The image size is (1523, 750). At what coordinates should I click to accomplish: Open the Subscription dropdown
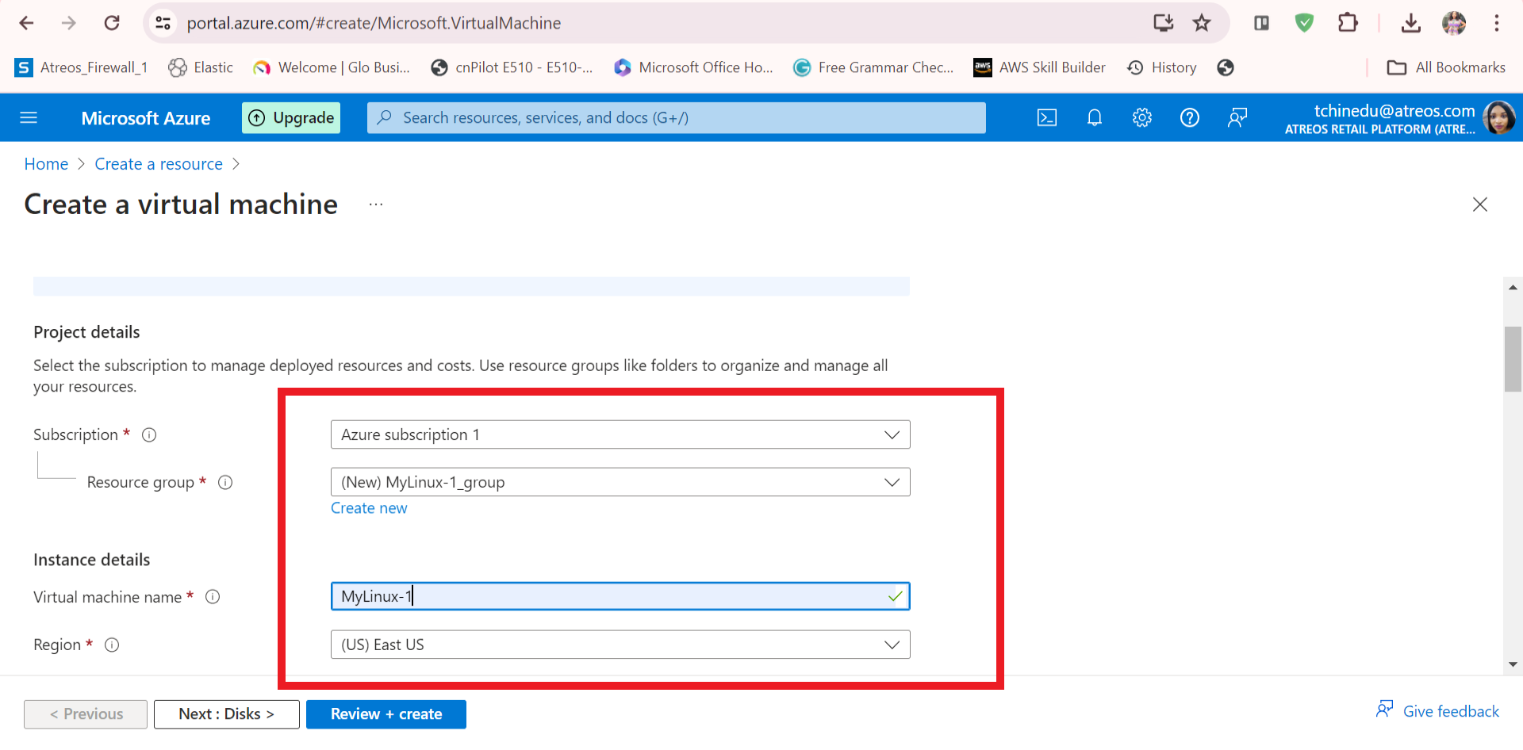click(620, 434)
